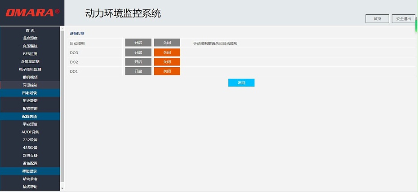Collapse the 配置选项 sidebar section
418x192 pixels.
pos(30,116)
